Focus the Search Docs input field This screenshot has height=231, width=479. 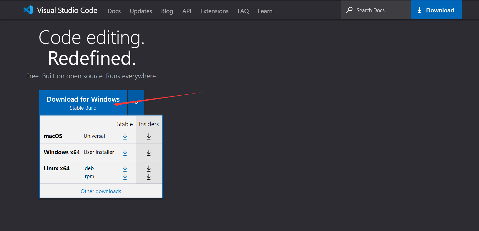(x=376, y=10)
